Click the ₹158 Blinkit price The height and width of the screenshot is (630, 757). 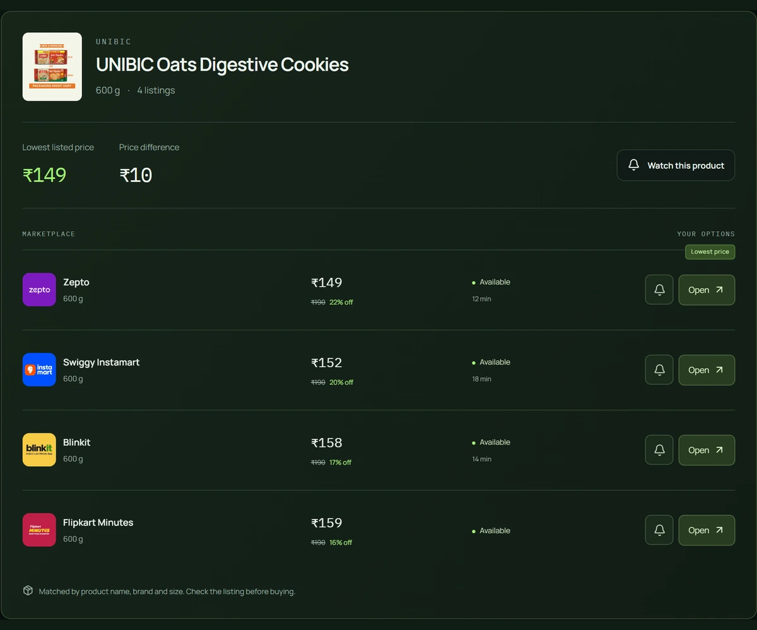[x=327, y=443]
